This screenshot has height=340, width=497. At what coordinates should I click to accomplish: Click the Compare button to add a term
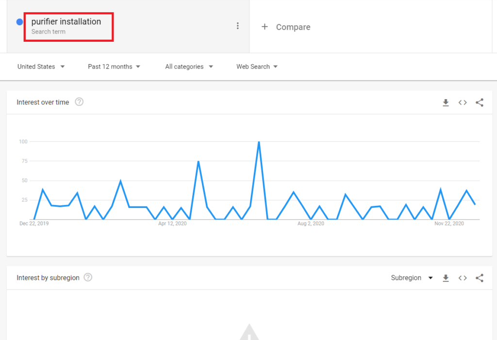293,27
